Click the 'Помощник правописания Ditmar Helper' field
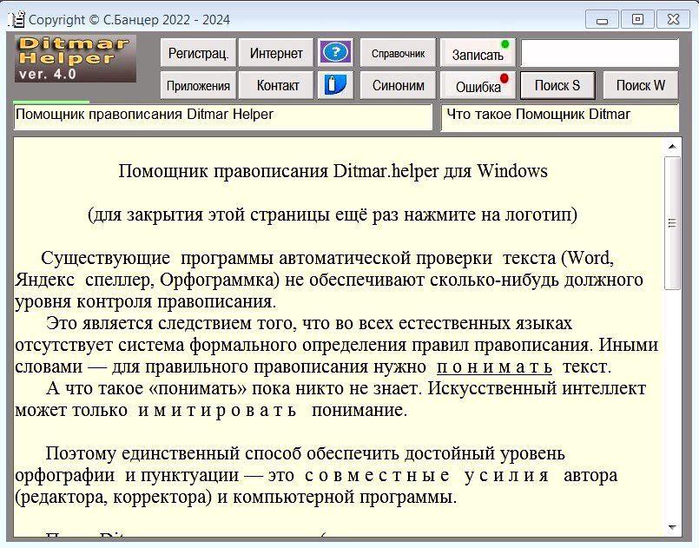The image size is (699, 548). pyautogui.click(x=222, y=116)
